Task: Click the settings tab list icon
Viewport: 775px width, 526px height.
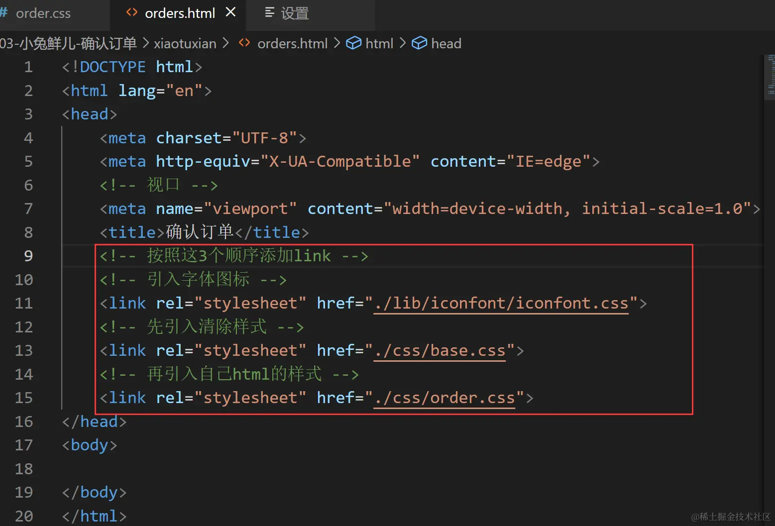Action: (269, 12)
